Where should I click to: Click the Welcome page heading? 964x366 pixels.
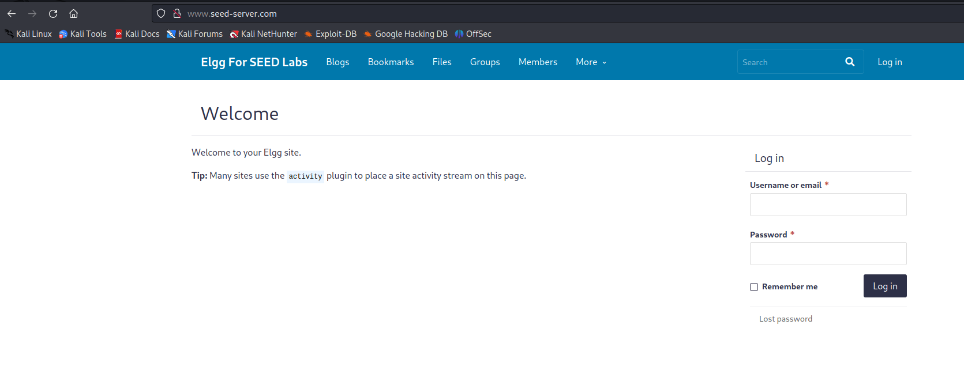(x=239, y=114)
